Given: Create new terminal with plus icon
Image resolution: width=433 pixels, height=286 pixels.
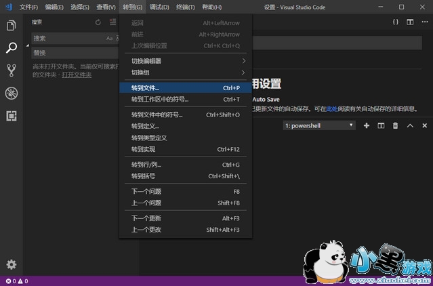Looking at the screenshot, I should click(367, 125).
